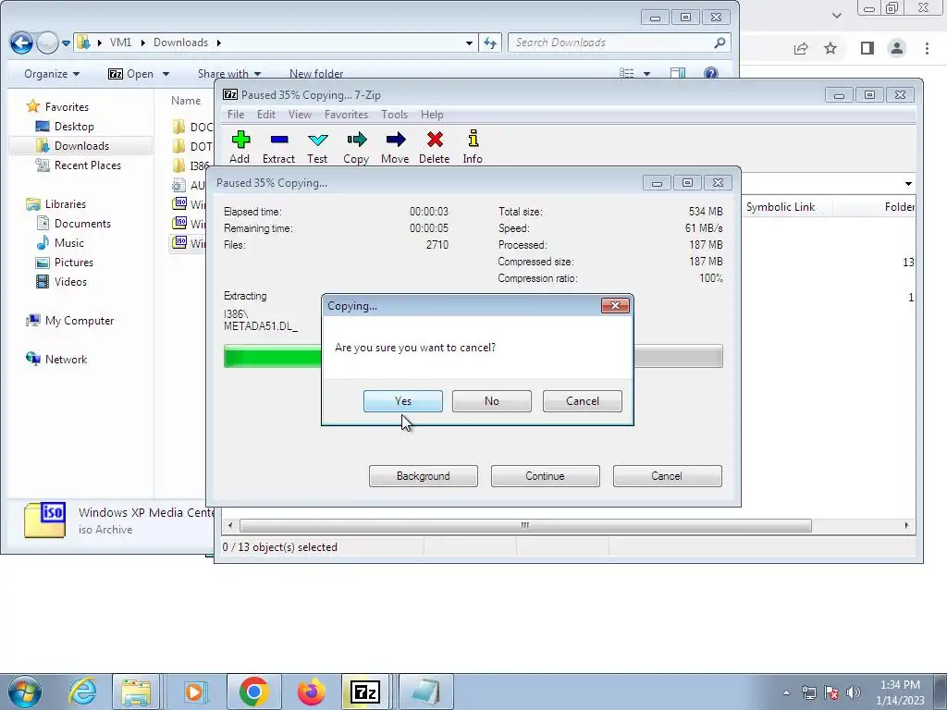947x710 pixels.
Task: Click the left arrow of the 7-Zip horizontal scrollbar
Action: point(229,525)
